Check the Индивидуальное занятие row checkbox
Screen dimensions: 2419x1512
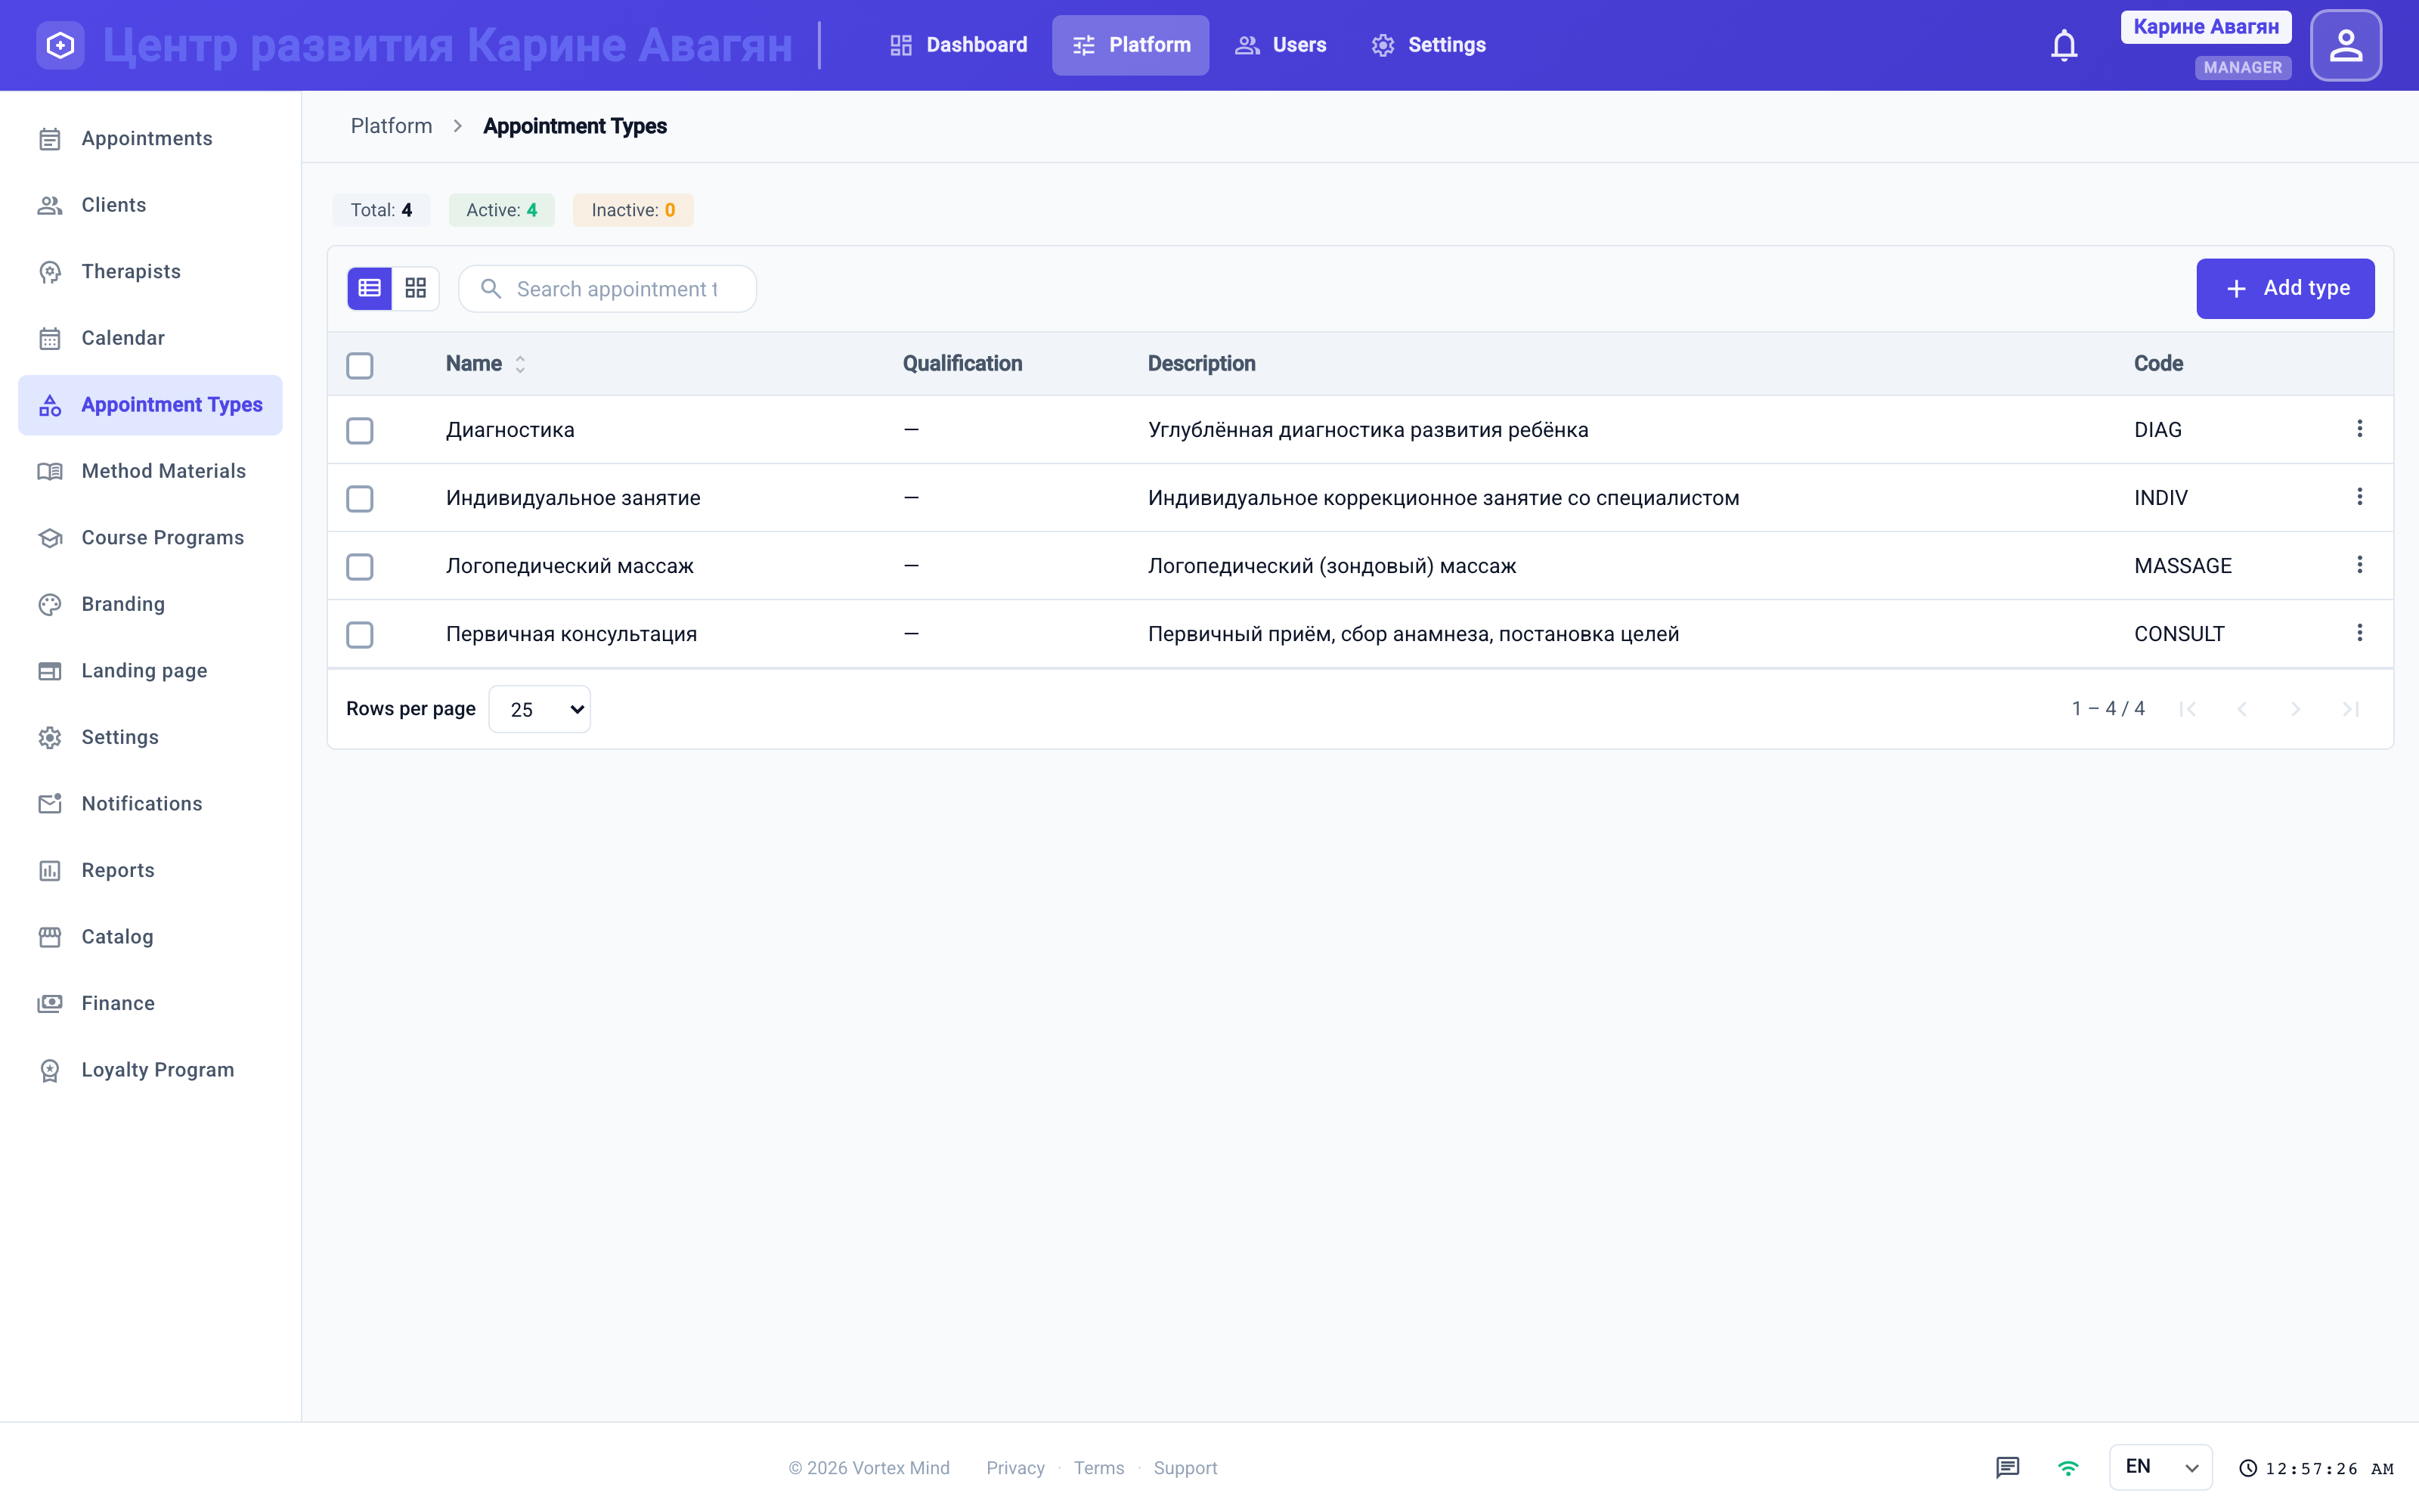[360, 498]
